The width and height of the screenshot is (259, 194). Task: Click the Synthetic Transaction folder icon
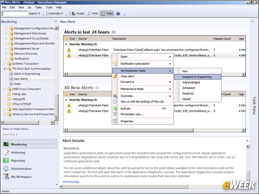[9, 64]
